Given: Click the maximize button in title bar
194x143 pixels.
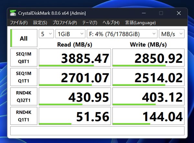Looking at the screenshot, I should (x=161, y=13).
